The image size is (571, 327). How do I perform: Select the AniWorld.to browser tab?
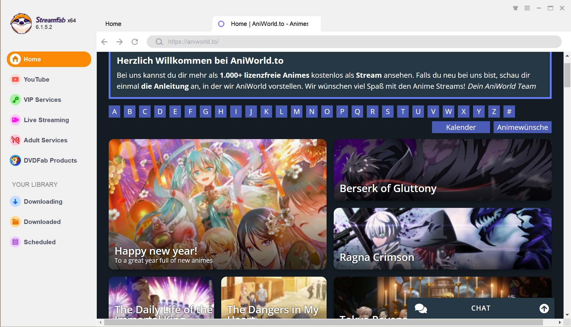(x=266, y=24)
